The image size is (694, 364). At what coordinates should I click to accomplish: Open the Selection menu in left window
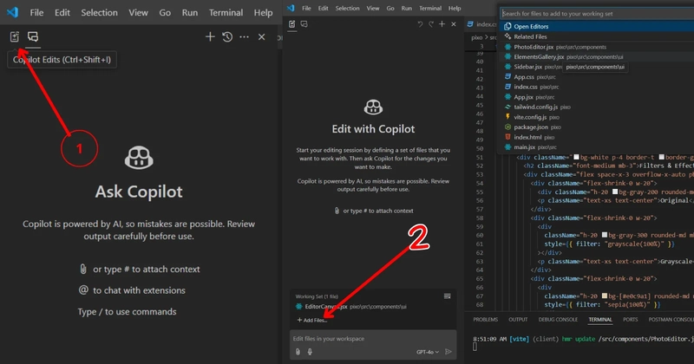(99, 12)
